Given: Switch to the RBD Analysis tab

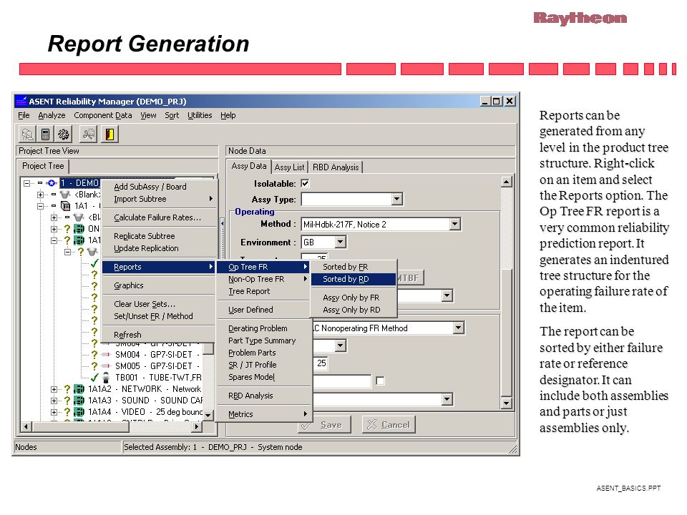Looking at the screenshot, I should point(336,167).
